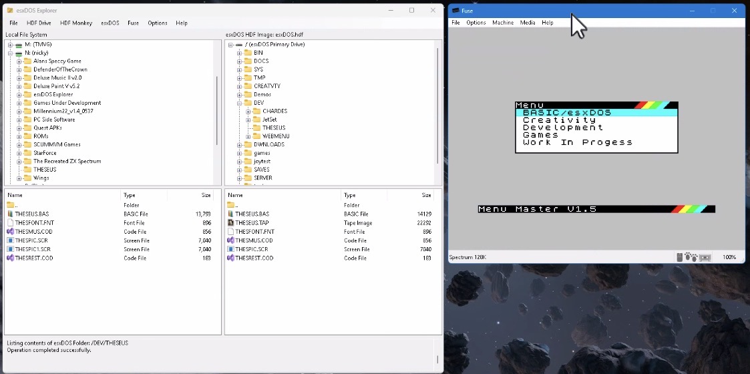Viewport: 750px width, 374px height.
Task: Click the esxDOS Explorer title bar app icon
Action: pos(10,10)
